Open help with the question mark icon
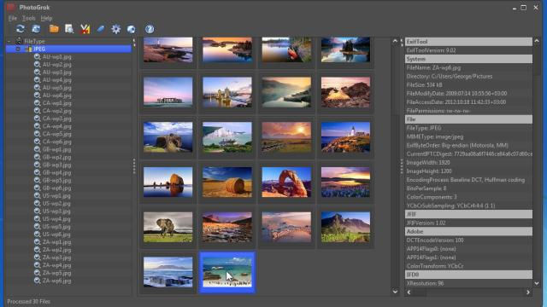This screenshot has width=547, height=307. (150, 29)
